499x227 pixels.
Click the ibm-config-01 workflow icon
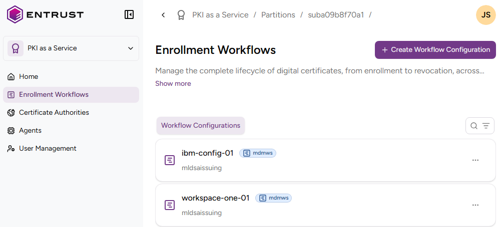tap(170, 161)
